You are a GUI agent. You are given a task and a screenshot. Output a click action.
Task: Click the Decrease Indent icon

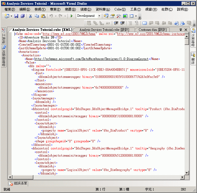click(x=116, y=23)
